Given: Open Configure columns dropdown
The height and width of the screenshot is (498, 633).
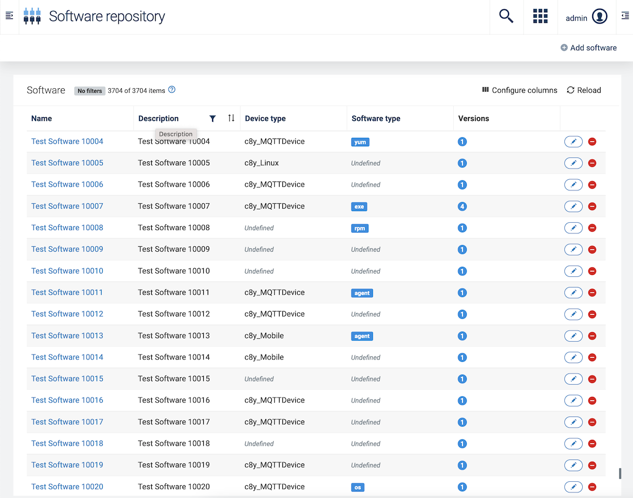Looking at the screenshot, I should (520, 90).
